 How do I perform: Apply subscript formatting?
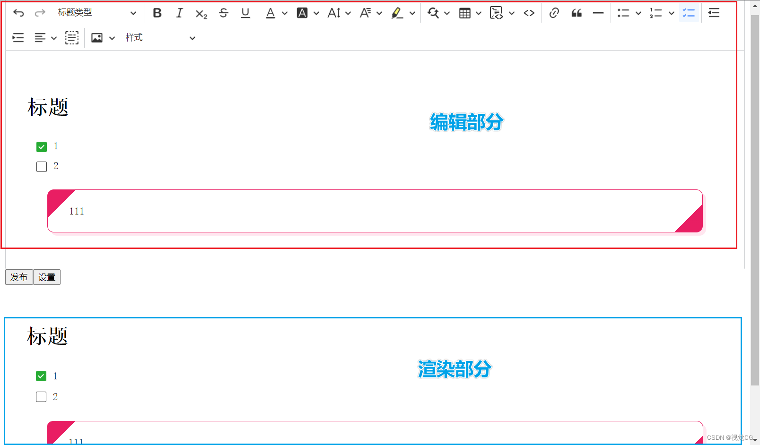click(201, 13)
